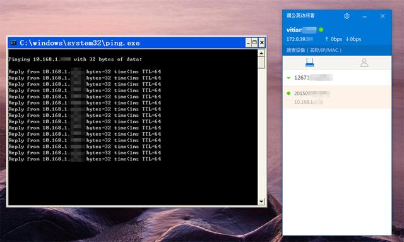Close the ping.exe window

point(262,42)
